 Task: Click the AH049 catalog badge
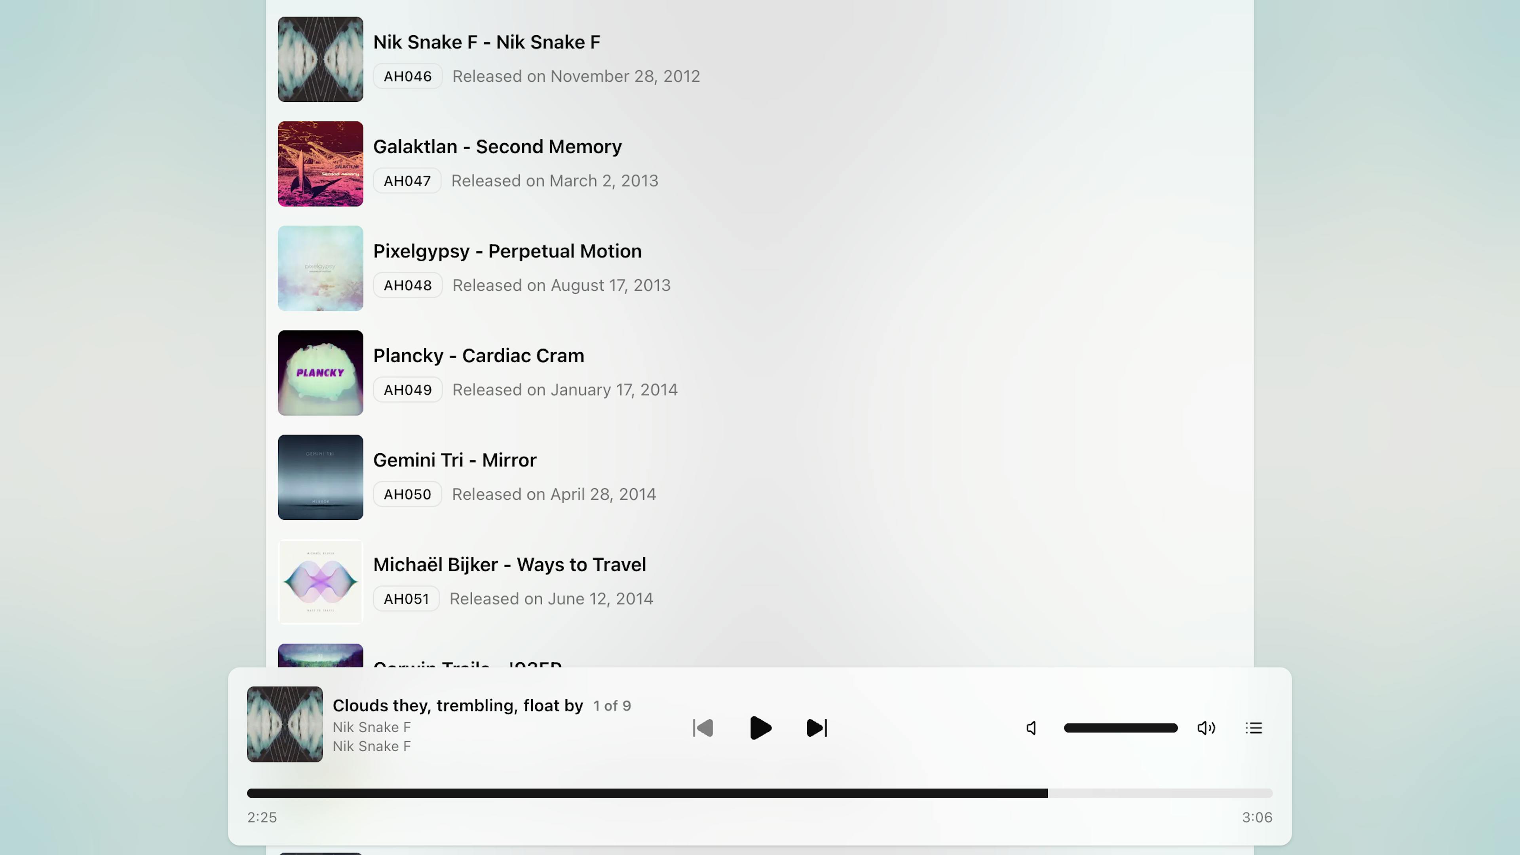click(407, 389)
